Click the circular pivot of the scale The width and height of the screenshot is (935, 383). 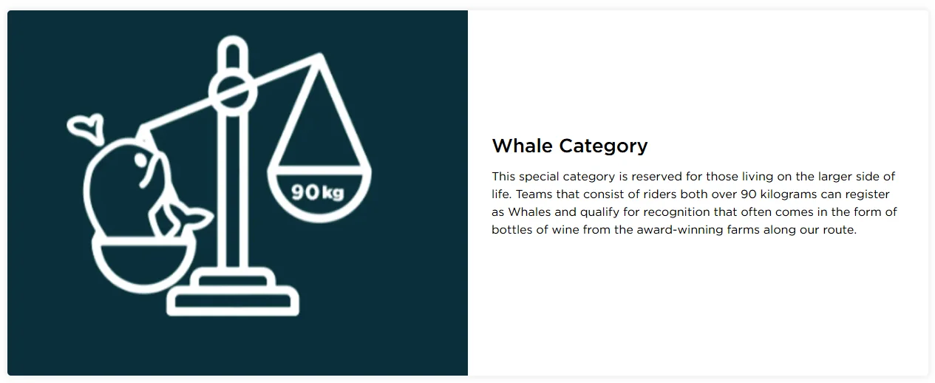pyautogui.click(x=232, y=92)
